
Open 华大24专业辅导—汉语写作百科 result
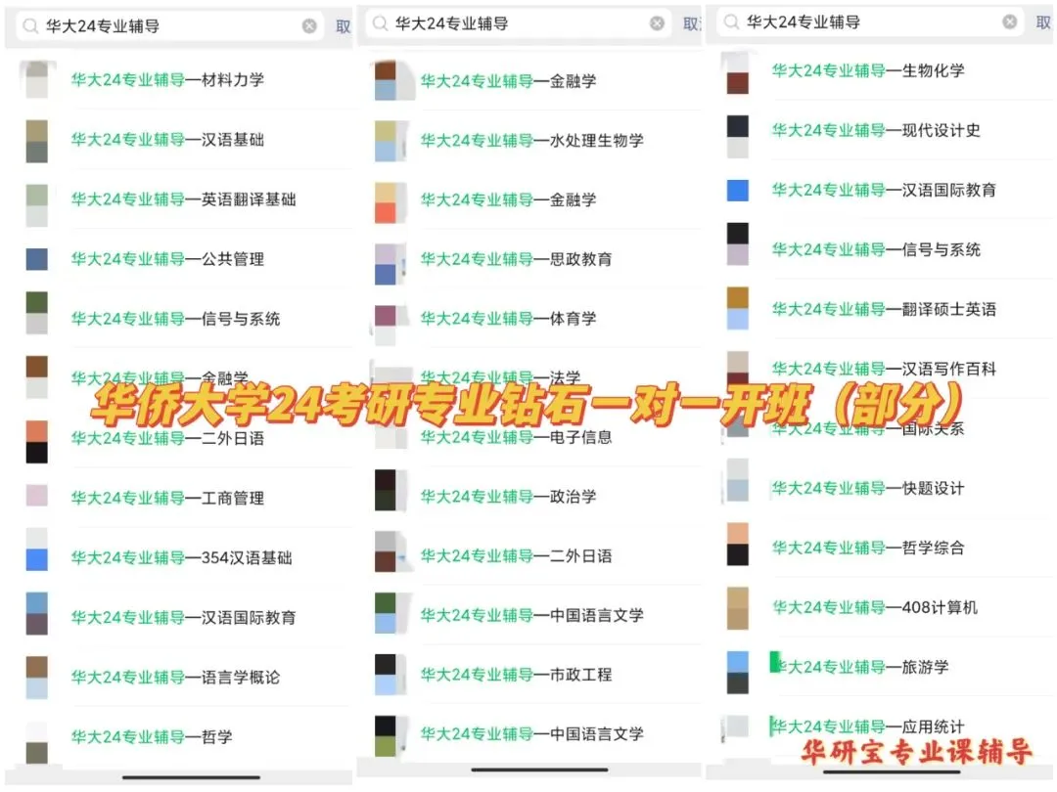[x=886, y=369]
